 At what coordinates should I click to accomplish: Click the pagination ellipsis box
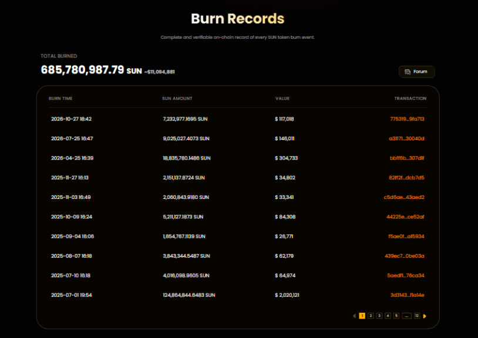pyautogui.click(x=407, y=316)
